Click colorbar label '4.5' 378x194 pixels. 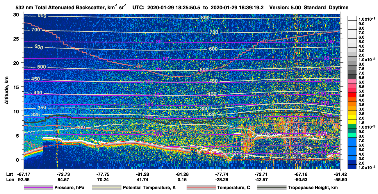(x=361, y=96)
